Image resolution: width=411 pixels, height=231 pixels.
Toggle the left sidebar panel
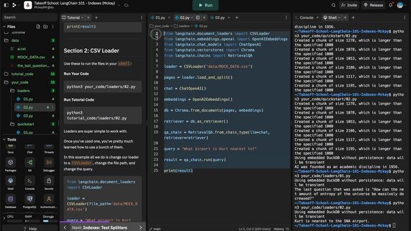6,5
